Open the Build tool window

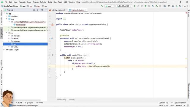pyautogui.click(x=19, y=103)
